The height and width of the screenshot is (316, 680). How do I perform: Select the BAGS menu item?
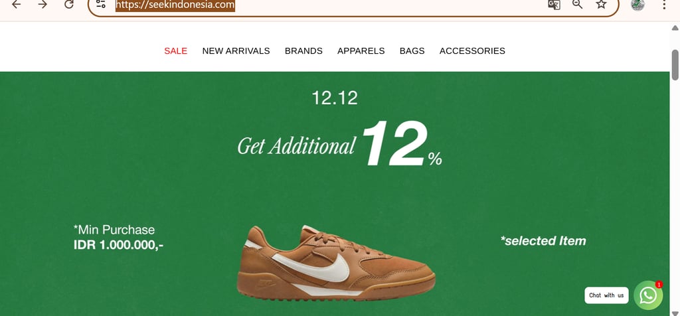click(412, 50)
